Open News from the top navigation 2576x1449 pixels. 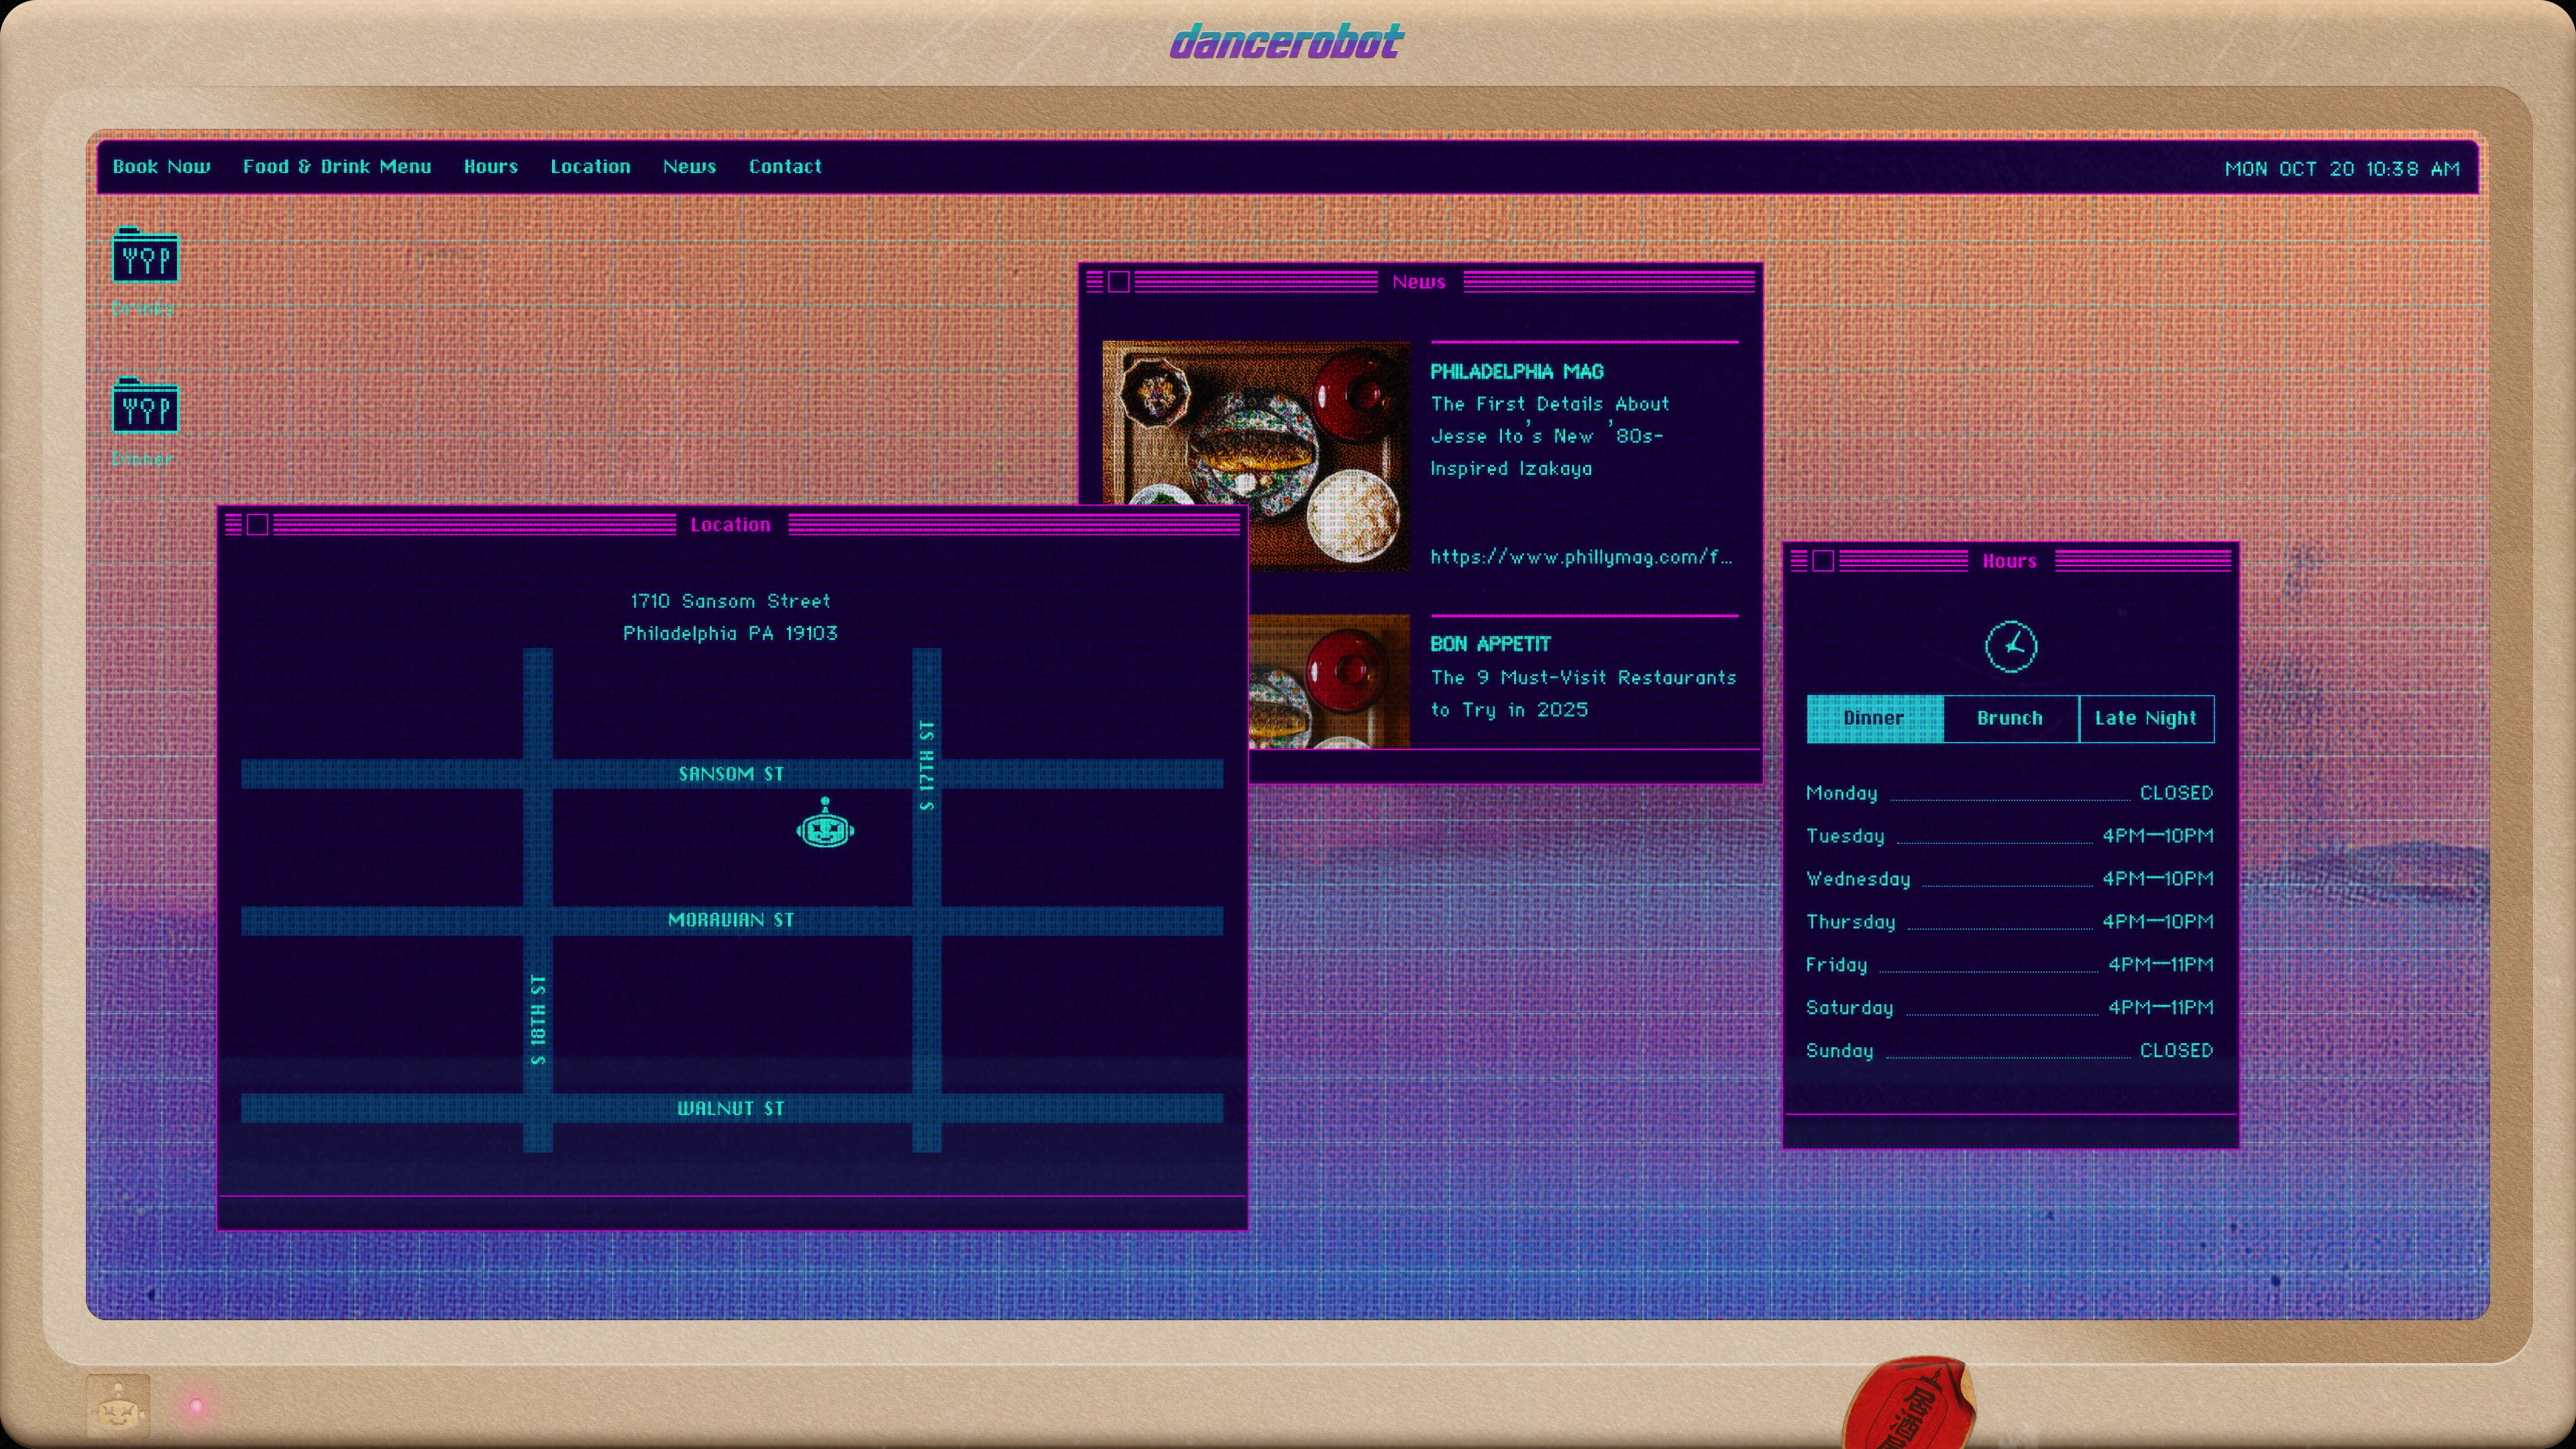click(690, 167)
